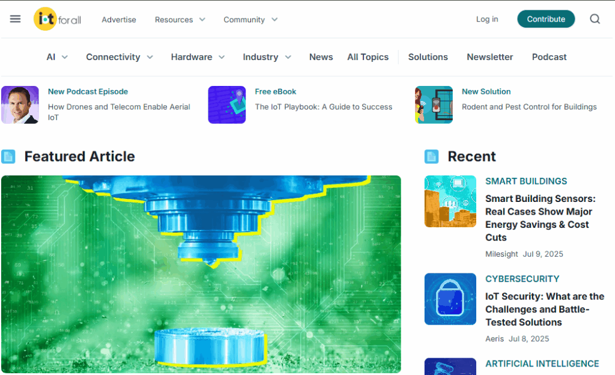Open How Drones and Telecom Enable Aerial IoT
615x375 pixels.
119,112
